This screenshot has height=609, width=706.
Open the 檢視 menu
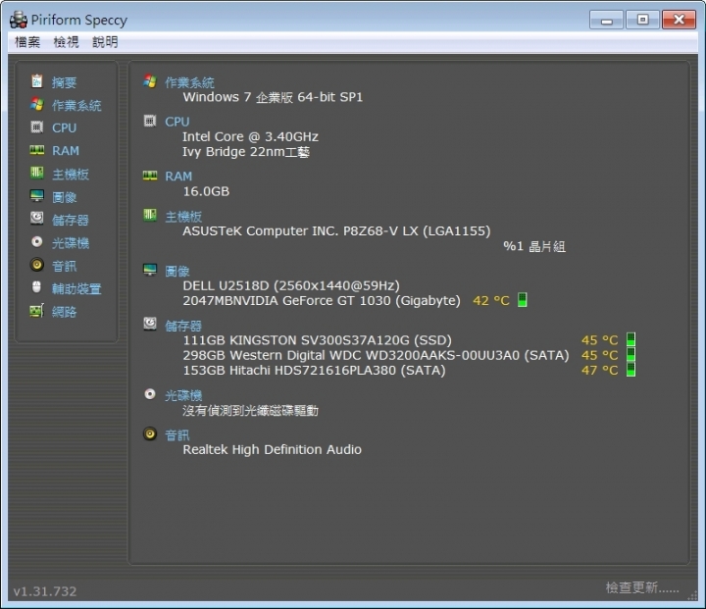[67, 42]
